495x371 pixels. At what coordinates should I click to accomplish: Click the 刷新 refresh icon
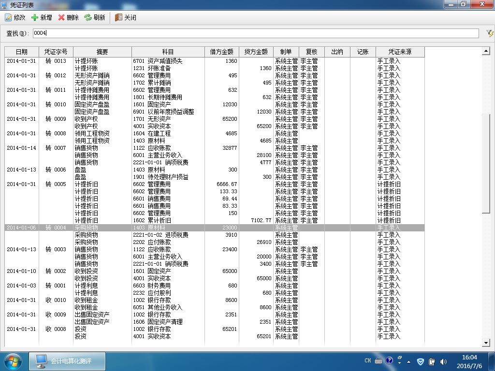point(88,18)
